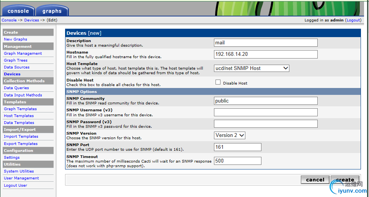Click the Logout link next to admin
The image size is (369, 197).
tap(353, 20)
